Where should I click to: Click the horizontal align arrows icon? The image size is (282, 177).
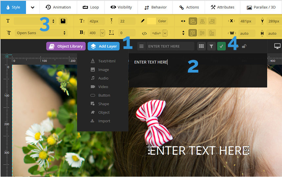[183, 21]
